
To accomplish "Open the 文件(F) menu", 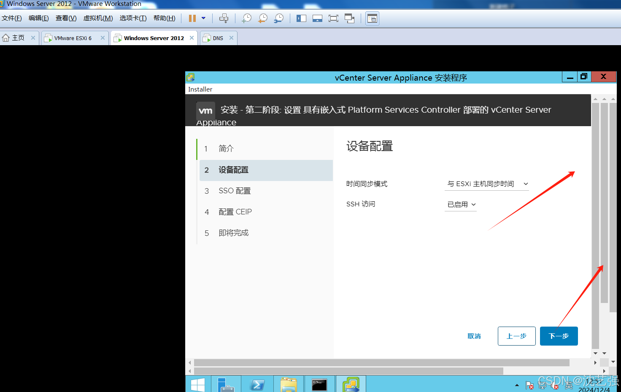I will 12,18.
